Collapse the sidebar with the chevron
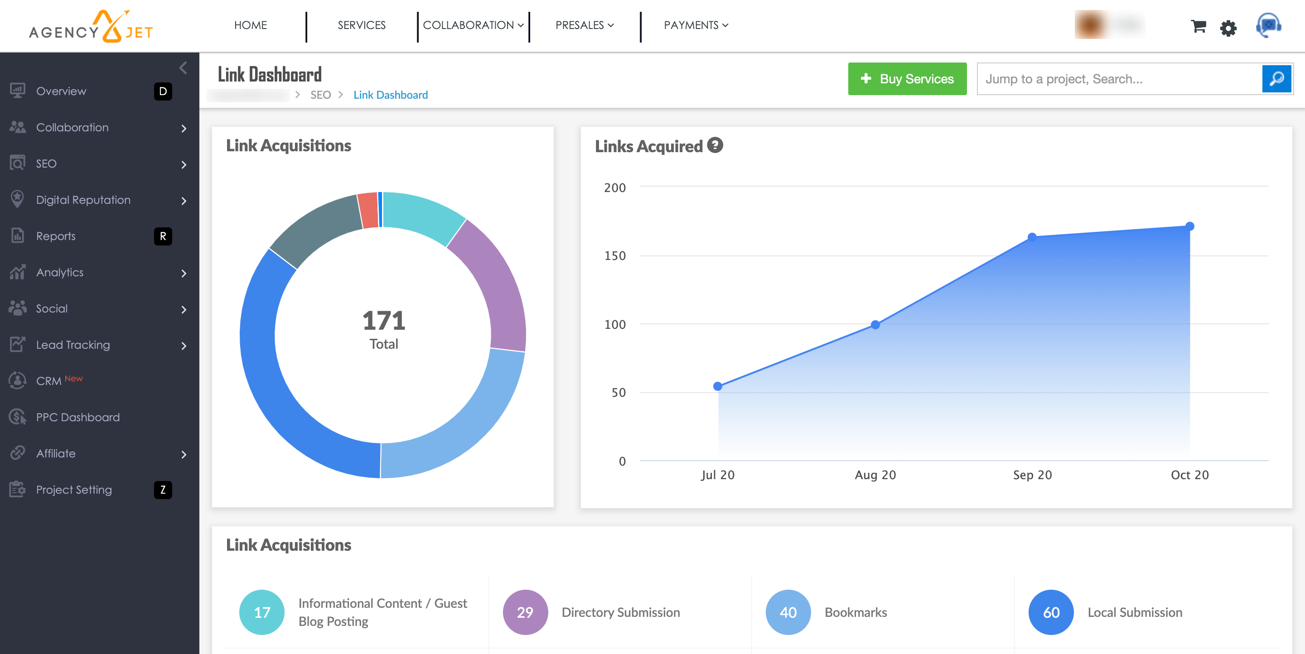Viewport: 1305px width, 654px height. coord(184,68)
